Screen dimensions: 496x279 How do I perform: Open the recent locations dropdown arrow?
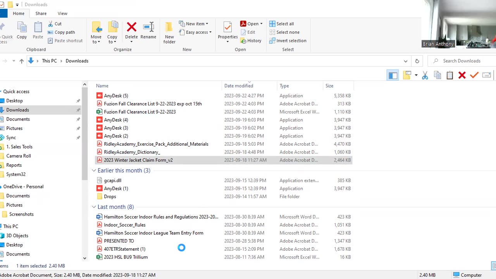pyautogui.click(x=14, y=61)
